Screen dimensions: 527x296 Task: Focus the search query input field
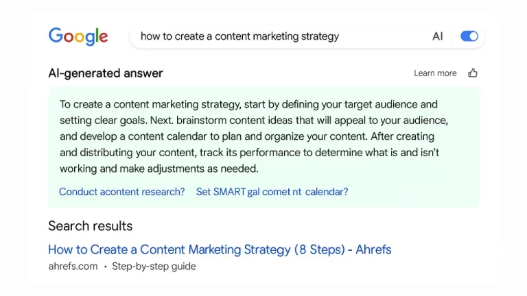tap(274, 36)
